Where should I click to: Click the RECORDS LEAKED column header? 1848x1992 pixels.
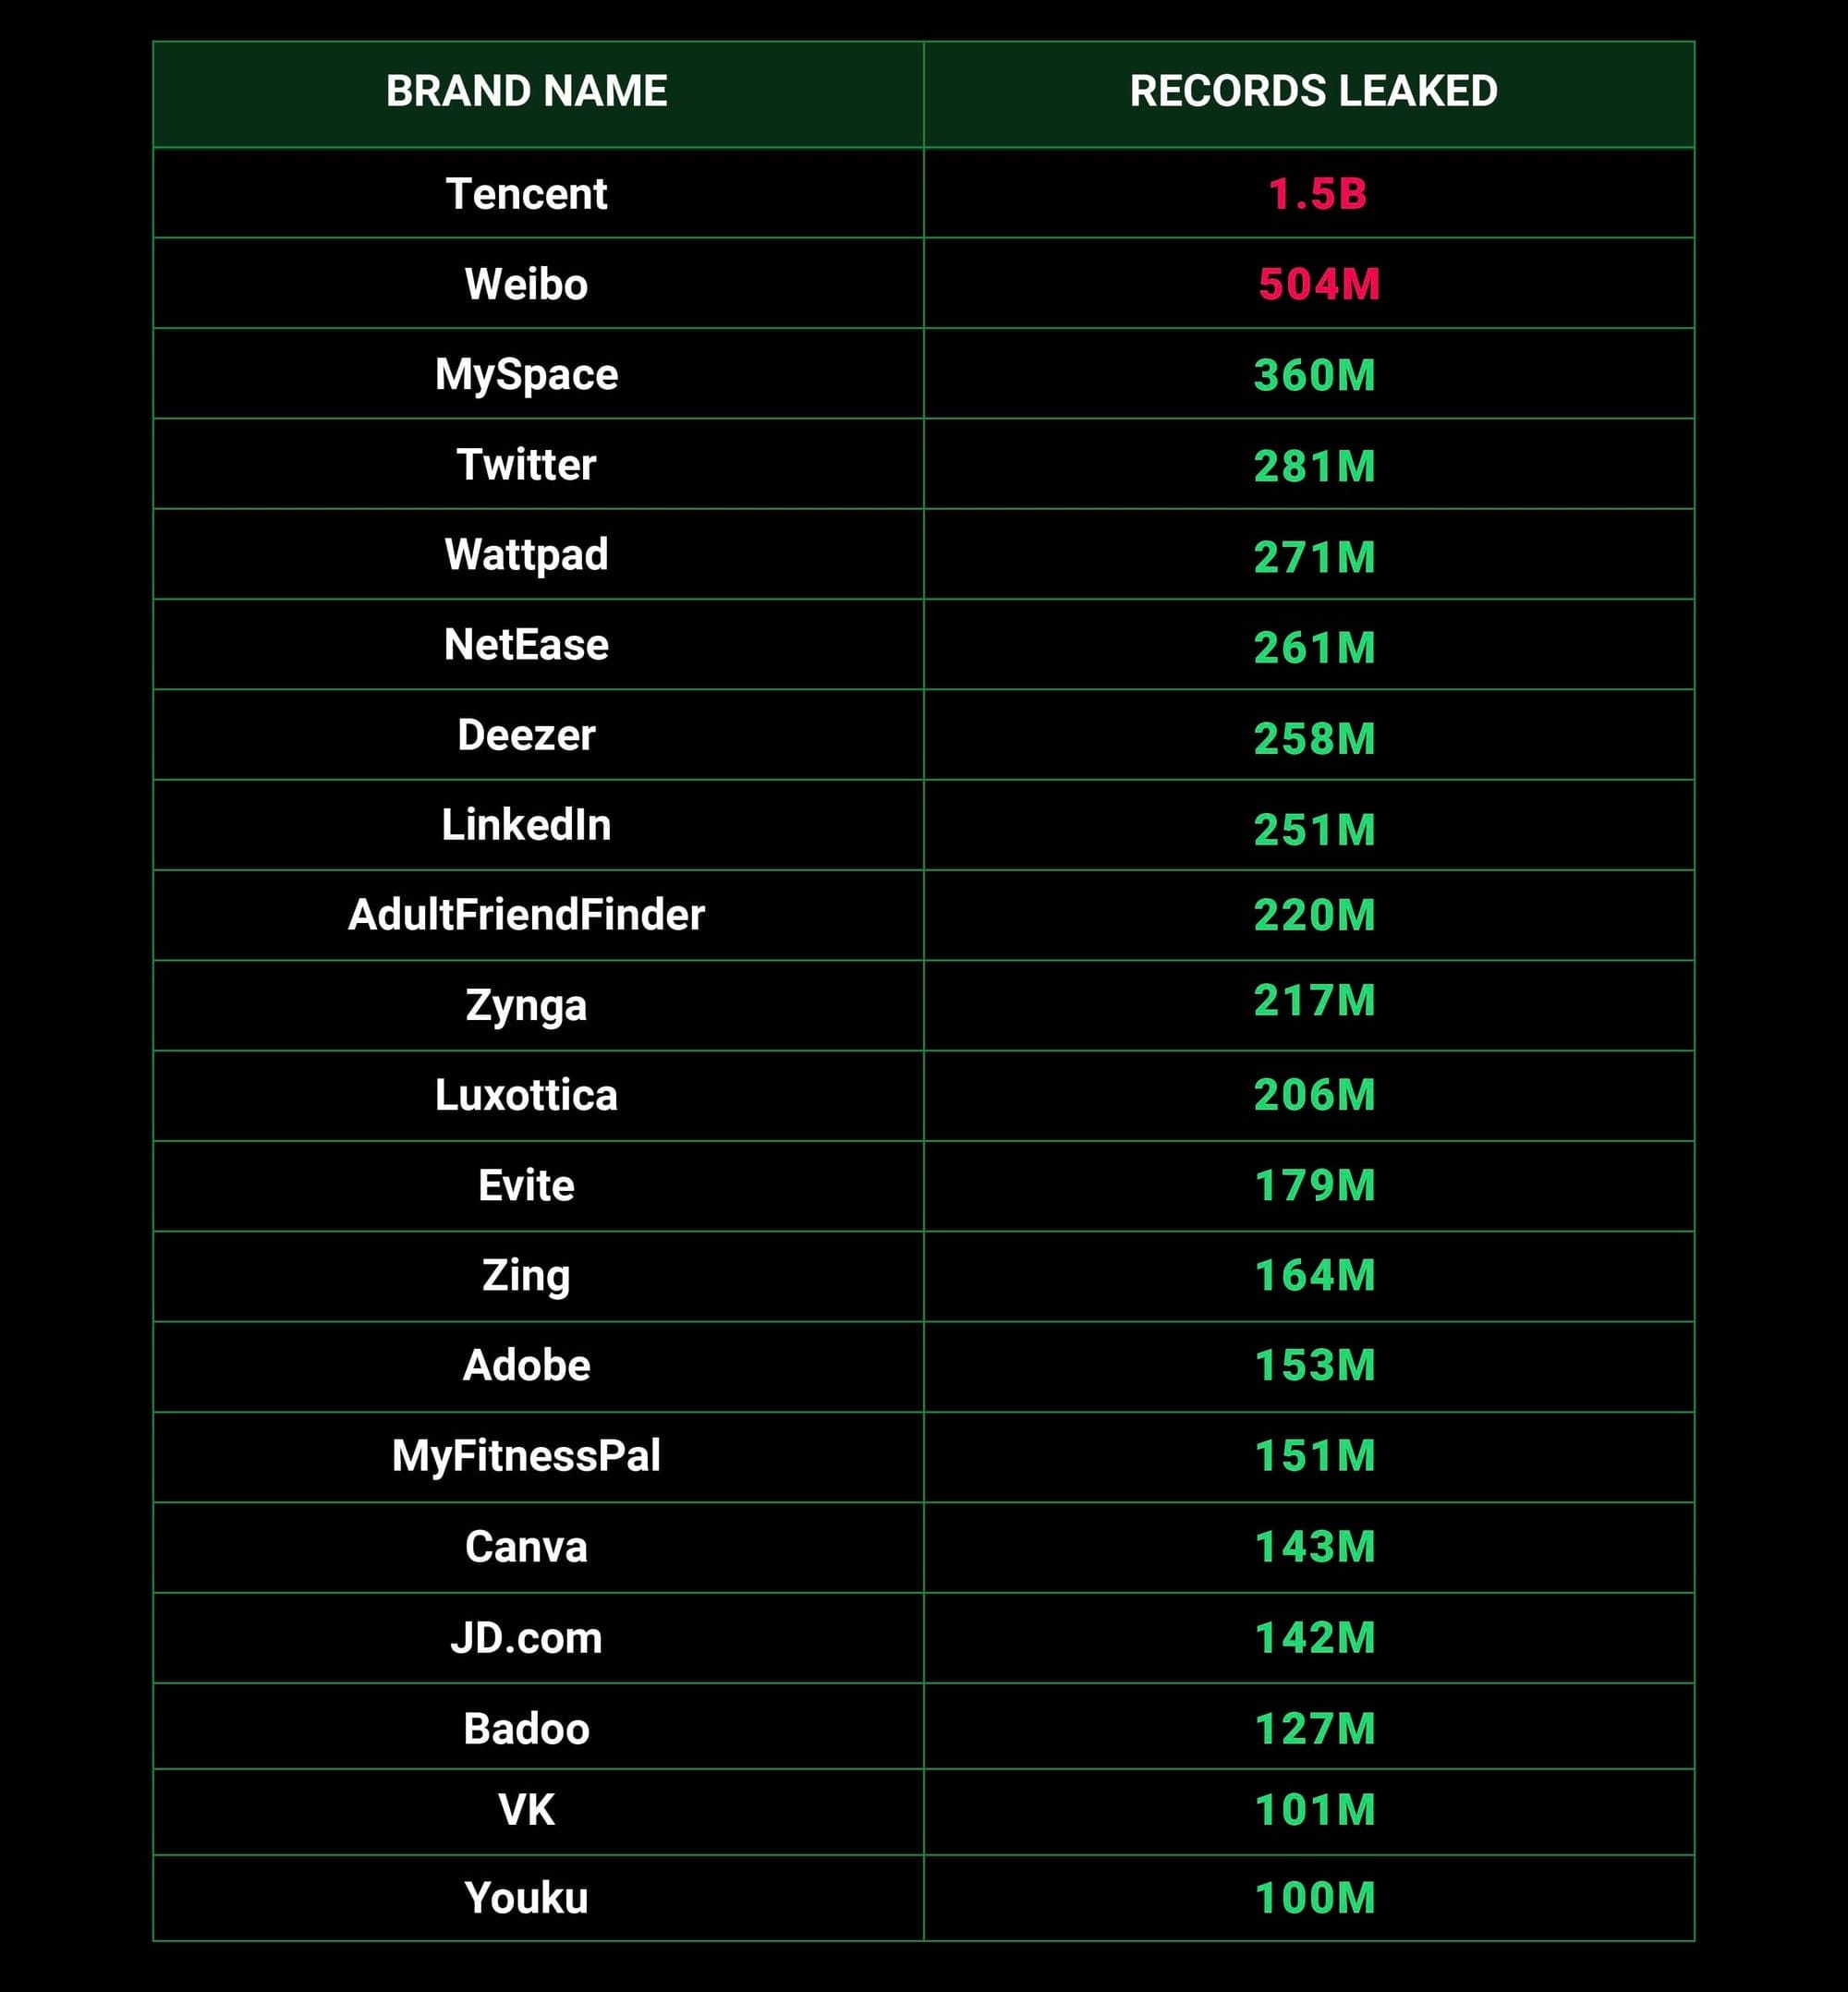tap(1313, 92)
